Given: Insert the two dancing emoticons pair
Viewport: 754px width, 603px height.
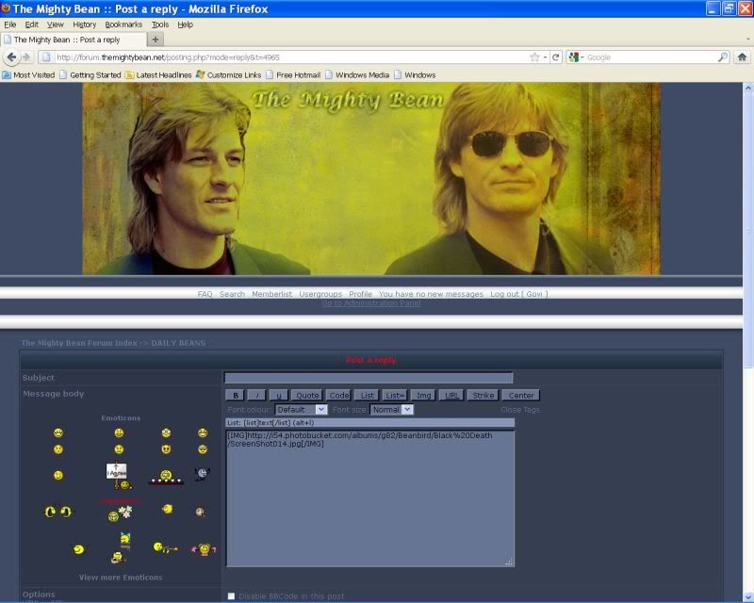Looking at the screenshot, I should [58, 512].
